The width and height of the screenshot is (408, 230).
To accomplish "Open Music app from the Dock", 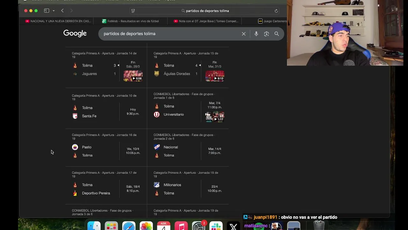I will [x=181, y=226].
